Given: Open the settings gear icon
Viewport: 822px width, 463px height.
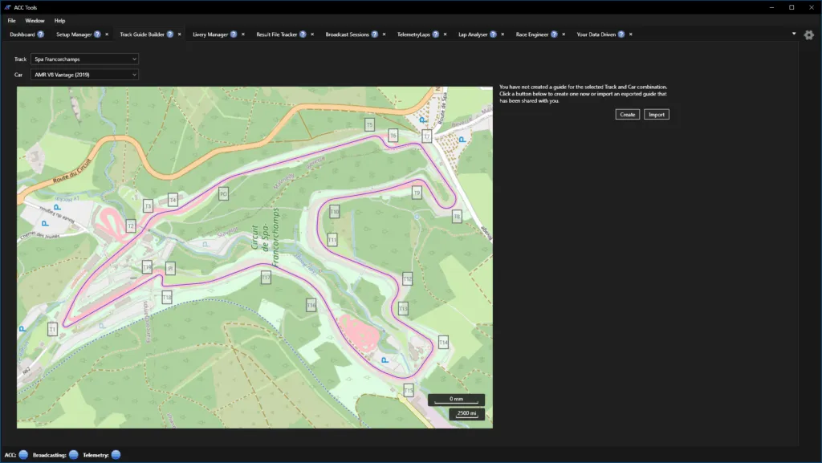Looking at the screenshot, I should pyautogui.click(x=809, y=35).
